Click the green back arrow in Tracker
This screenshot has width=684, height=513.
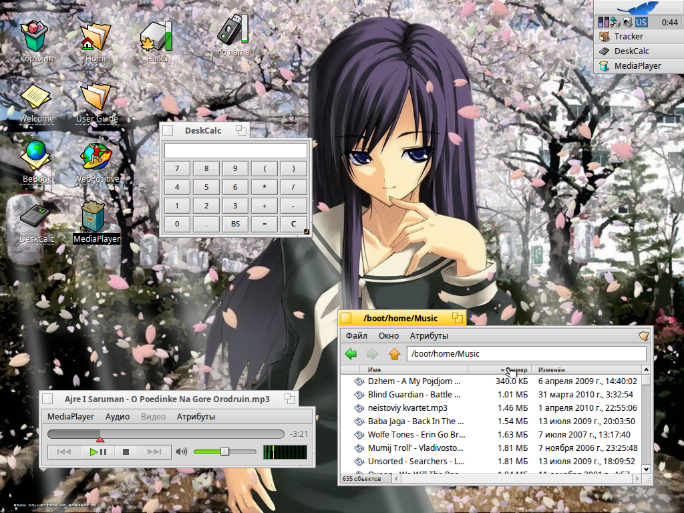[351, 354]
